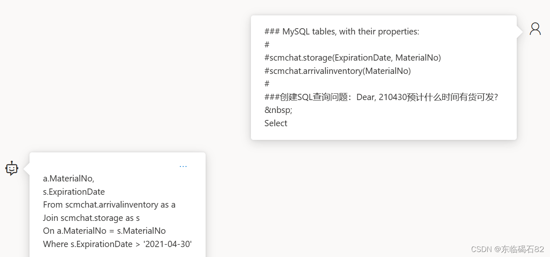Click the 'From scmchat.arrivalinventory as a' line
Screen dimensions: 550x257
pos(109,205)
